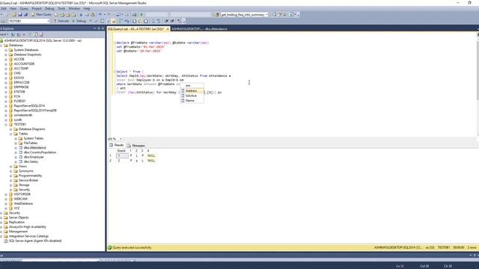Collapse the Databases node
The height and width of the screenshot is (269, 479).
(x=1, y=45)
